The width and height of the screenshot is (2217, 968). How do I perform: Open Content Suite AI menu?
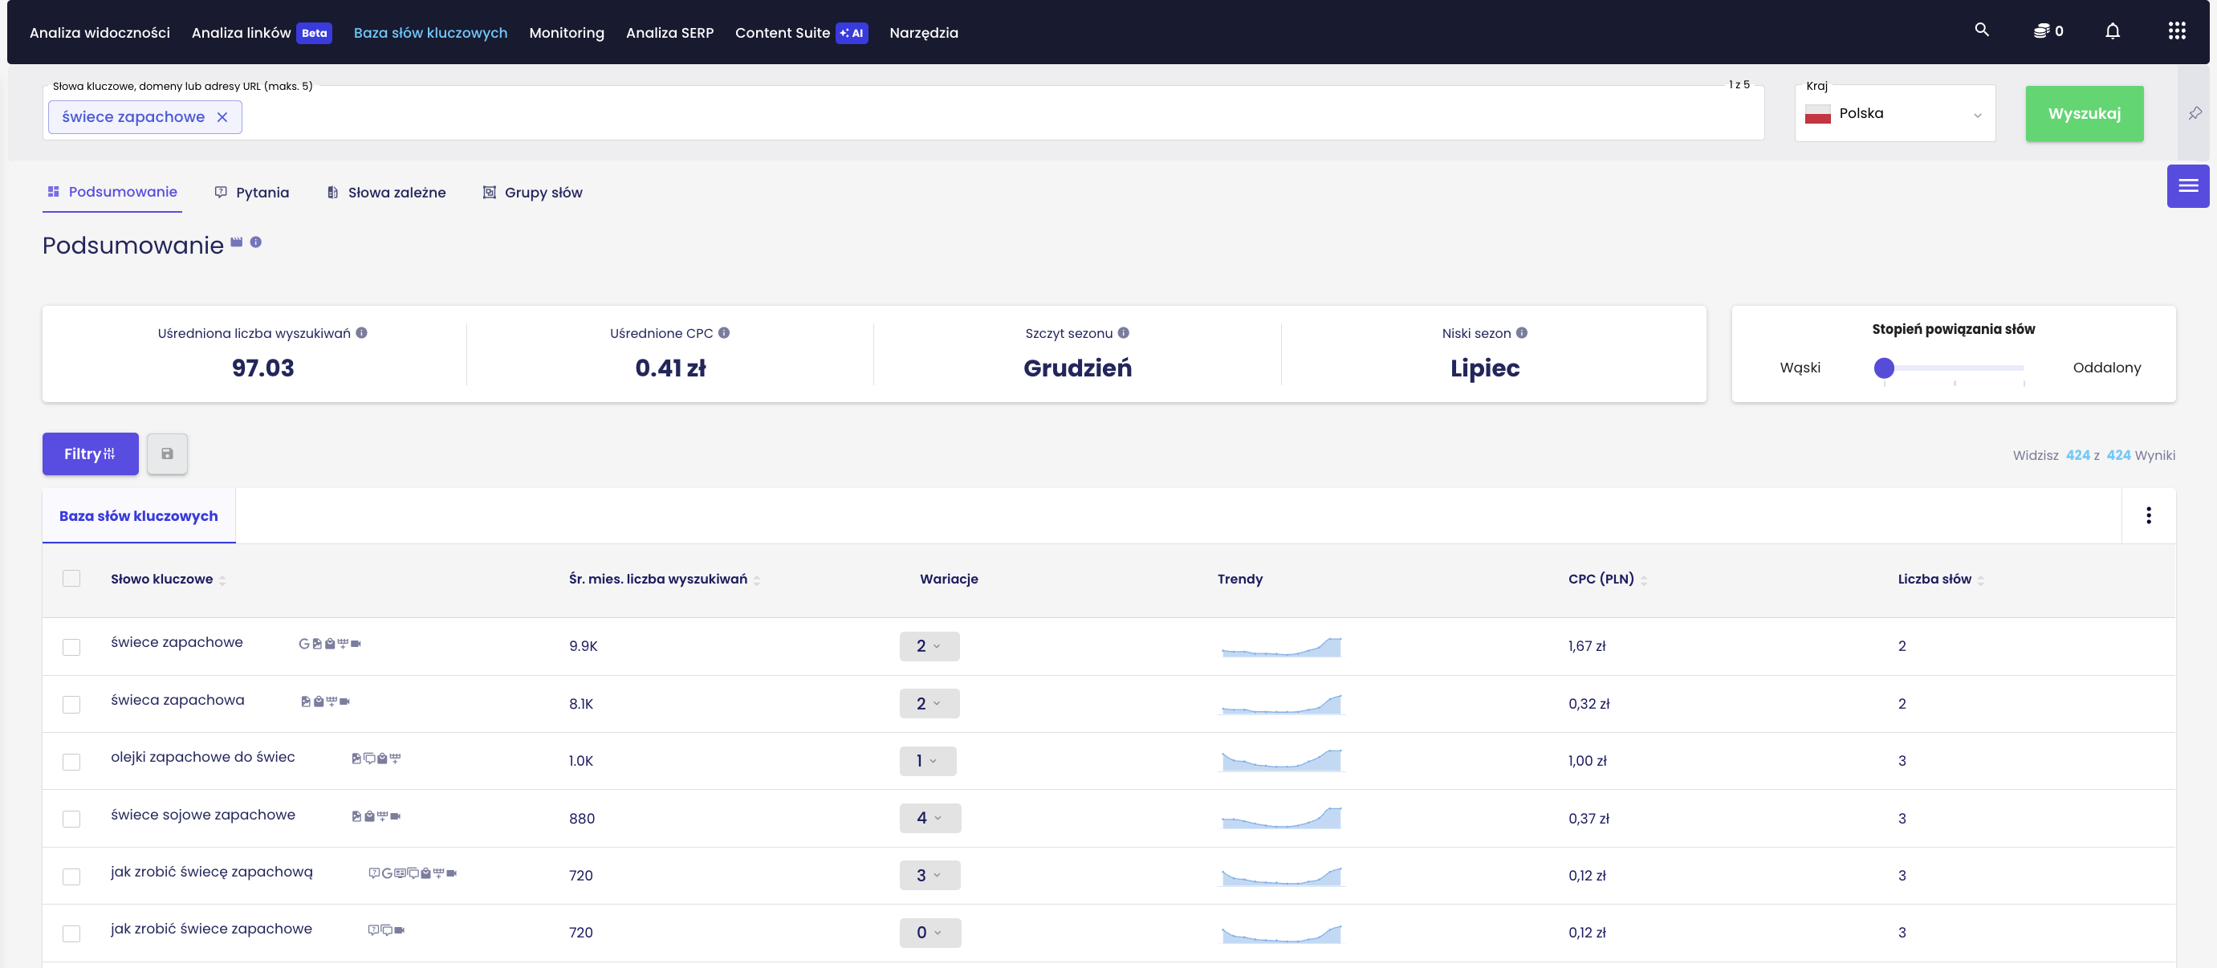click(x=801, y=33)
